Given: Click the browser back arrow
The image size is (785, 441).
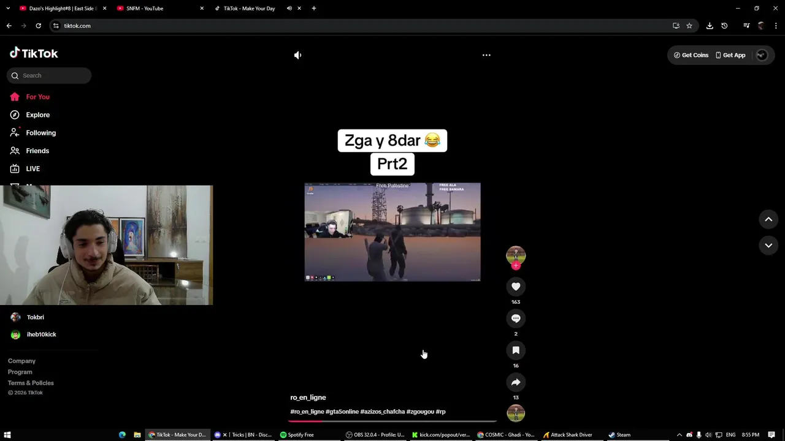Looking at the screenshot, I should coord(9,26).
